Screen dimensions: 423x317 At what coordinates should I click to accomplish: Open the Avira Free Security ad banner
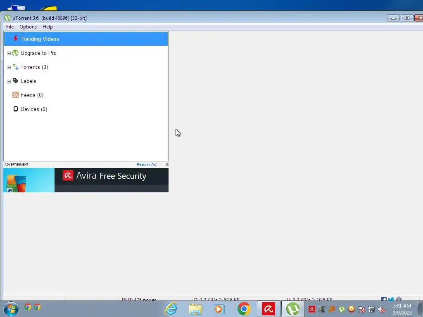[112, 180]
